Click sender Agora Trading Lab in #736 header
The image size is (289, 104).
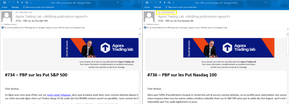coord(194,16)
